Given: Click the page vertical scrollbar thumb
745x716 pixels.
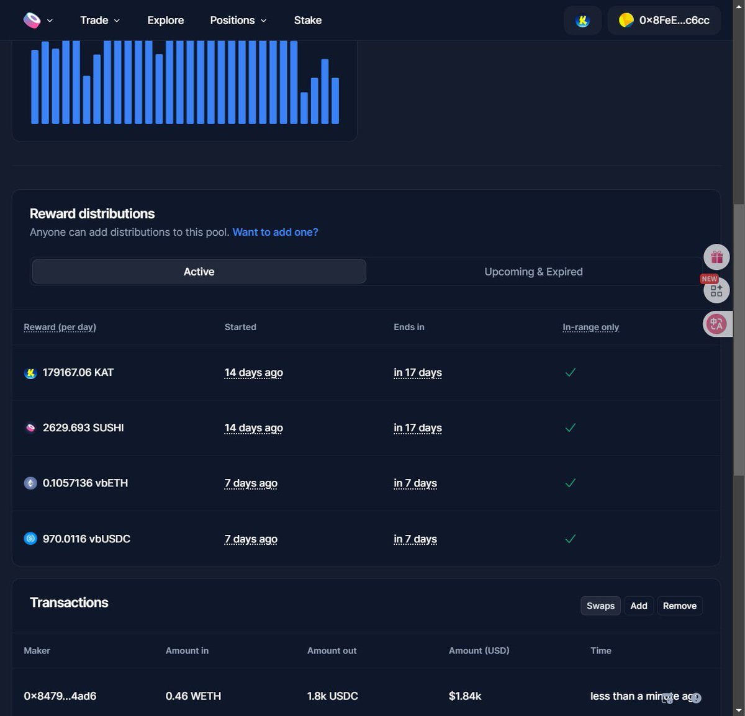Looking at the screenshot, I should coord(738,340).
